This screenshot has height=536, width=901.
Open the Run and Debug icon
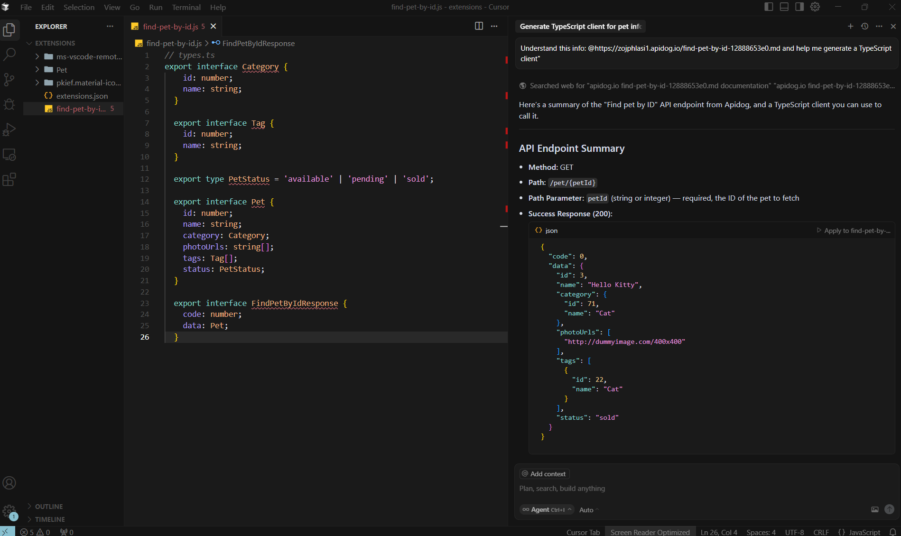tap(10, 129)
